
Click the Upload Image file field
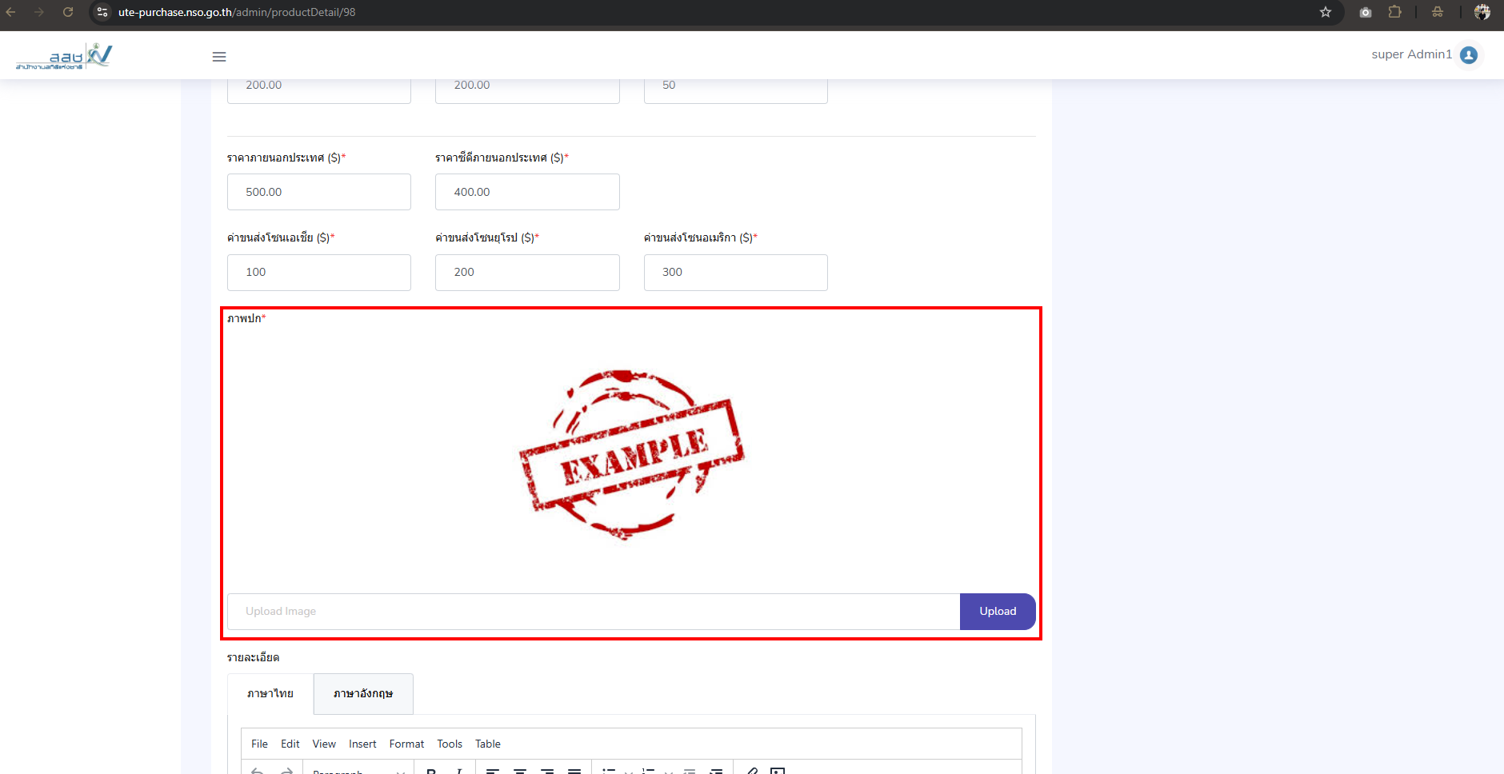(593, 612)
